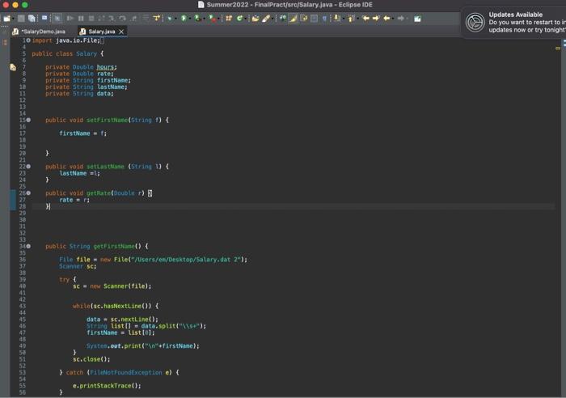The width and height of the screenshot is (566, 398).
Task: Open the Run configurations dropdown arrow
Action: [190, 19]
